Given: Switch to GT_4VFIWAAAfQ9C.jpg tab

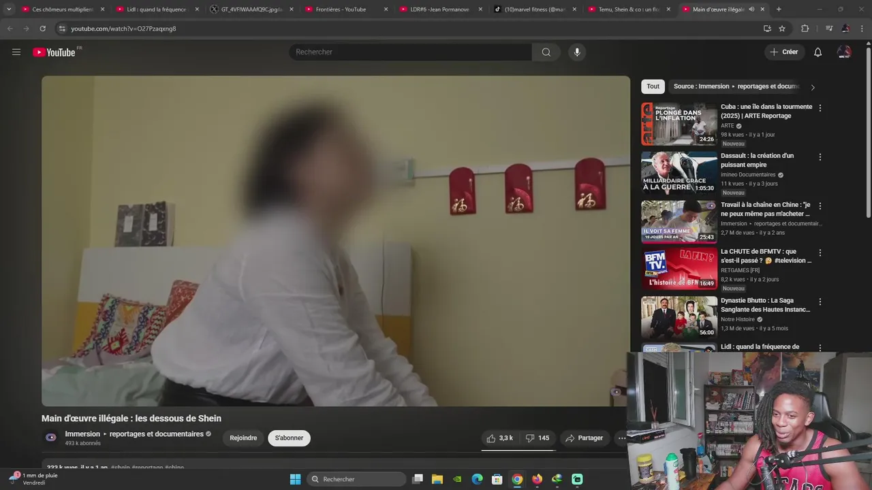Looking at the screenshot, I should [251, 10].
